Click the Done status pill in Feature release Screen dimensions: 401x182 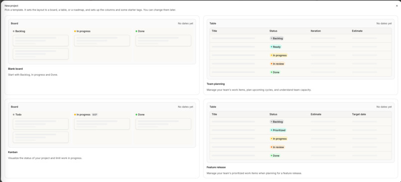275,156
